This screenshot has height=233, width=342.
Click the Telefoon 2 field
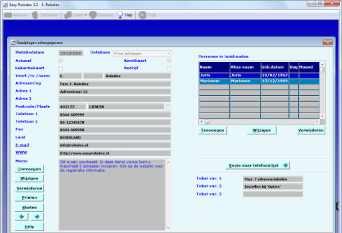[115, 122]
